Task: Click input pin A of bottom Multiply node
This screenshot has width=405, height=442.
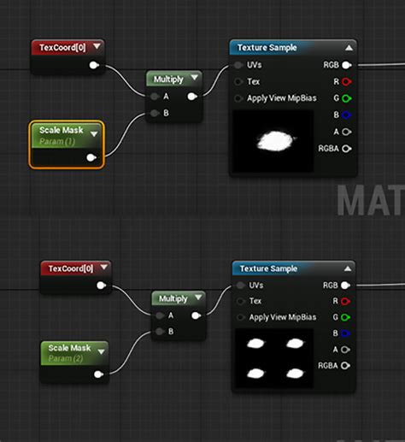Action: (x=160, y=315)
